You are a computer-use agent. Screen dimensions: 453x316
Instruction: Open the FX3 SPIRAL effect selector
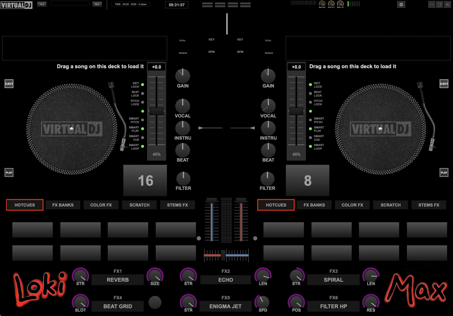pos(334,280)
